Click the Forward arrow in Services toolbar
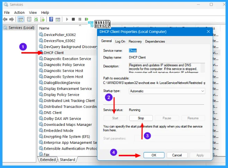 11,19
